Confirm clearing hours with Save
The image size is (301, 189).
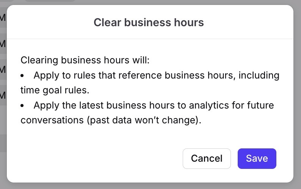click(257, 158)
